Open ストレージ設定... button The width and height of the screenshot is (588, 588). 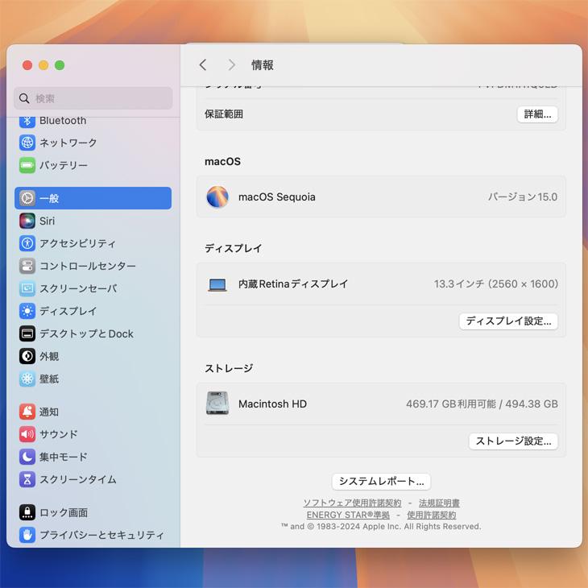513,441
